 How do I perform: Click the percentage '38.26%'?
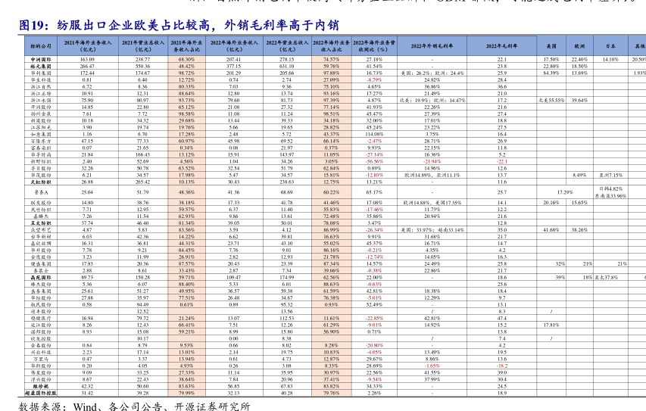pos(579,230)
